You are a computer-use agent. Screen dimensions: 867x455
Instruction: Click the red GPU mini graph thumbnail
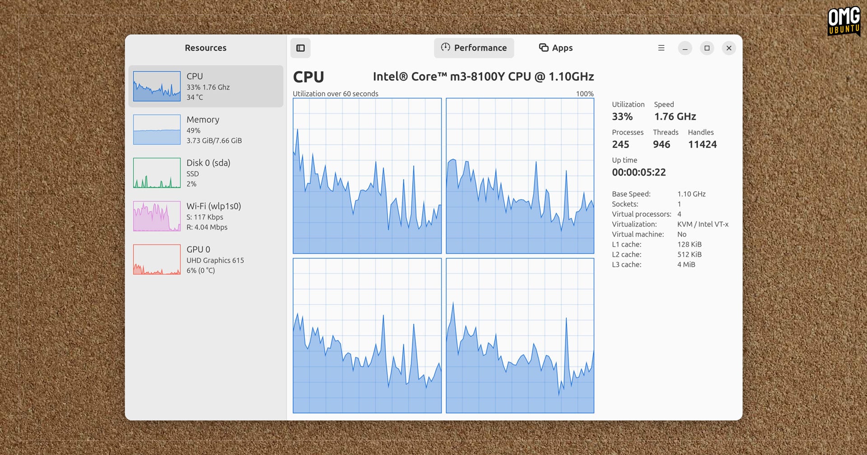(x=157, y=260)
